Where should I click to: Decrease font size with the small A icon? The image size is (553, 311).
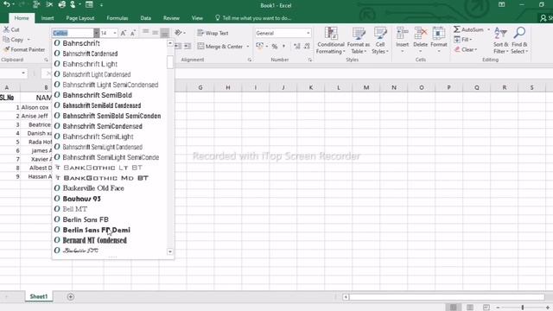pyautogui.click(x=132, y=33)
